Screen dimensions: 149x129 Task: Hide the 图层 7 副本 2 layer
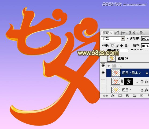click(x=103, y=73)
